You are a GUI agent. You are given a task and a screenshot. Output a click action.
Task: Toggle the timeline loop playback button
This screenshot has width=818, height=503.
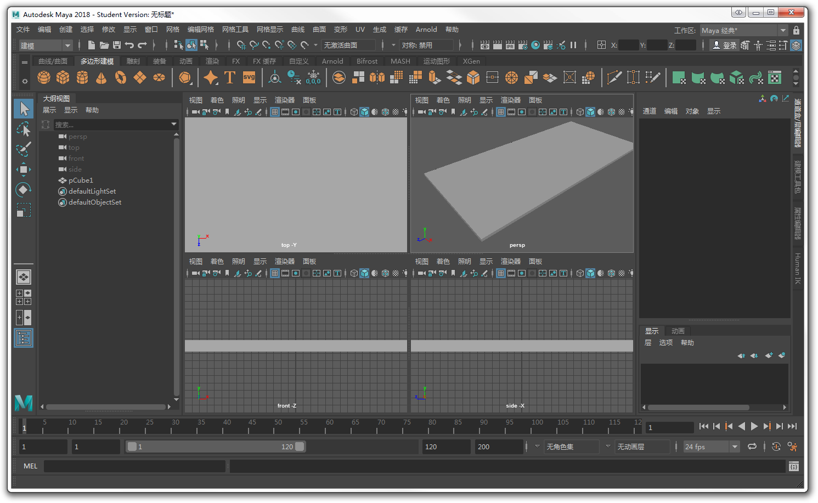pyautogui.click(x=752, y=447)
